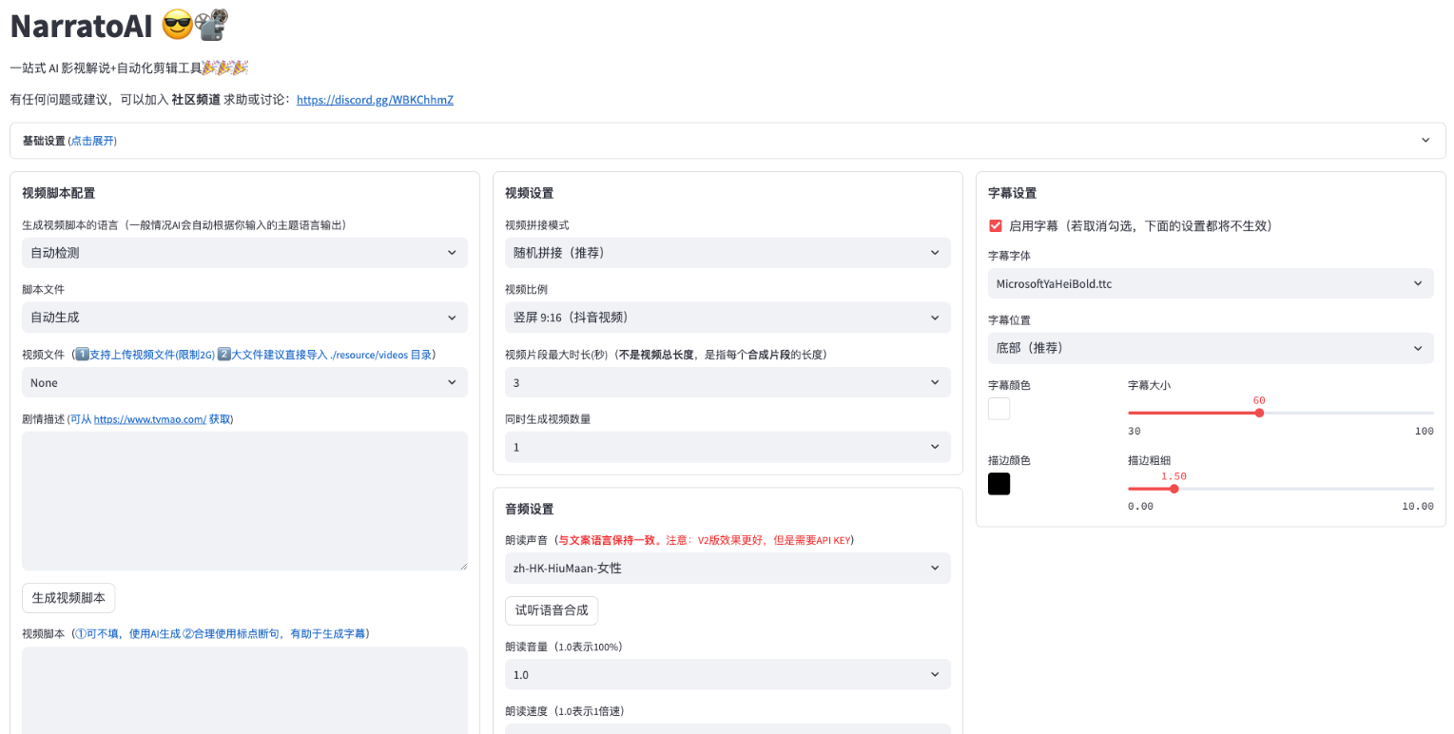Viewport: 1454px width, 734px height.
Task: Uncheck the 启用字幕 checkbox
Action: pyautogui.click(x=996, y=226)
